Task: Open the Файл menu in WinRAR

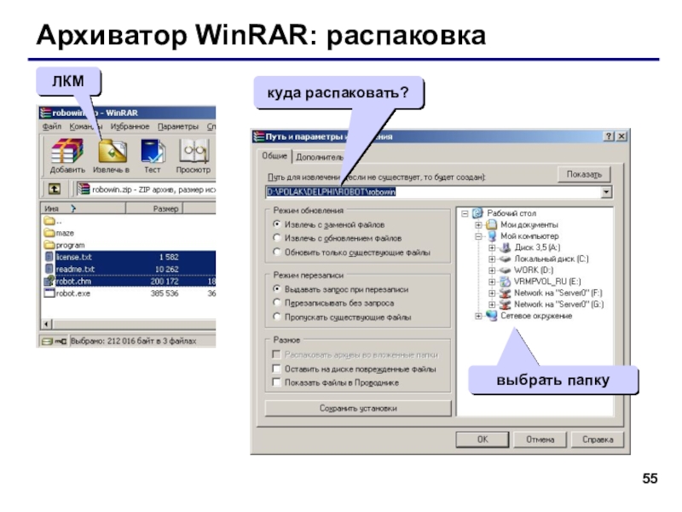Action: pyautogui.click(x=52, y=126)
